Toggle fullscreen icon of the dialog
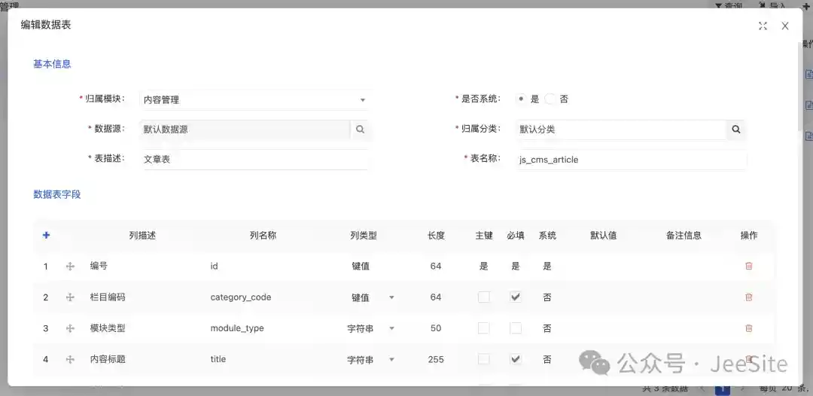The image size is (813, 396). click(763, 26)
